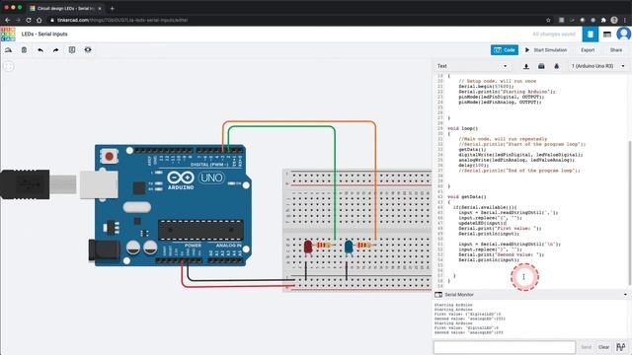632x355 pixels.
Task: Open the Chrome three-dot menu
Action: coord(625,20)
